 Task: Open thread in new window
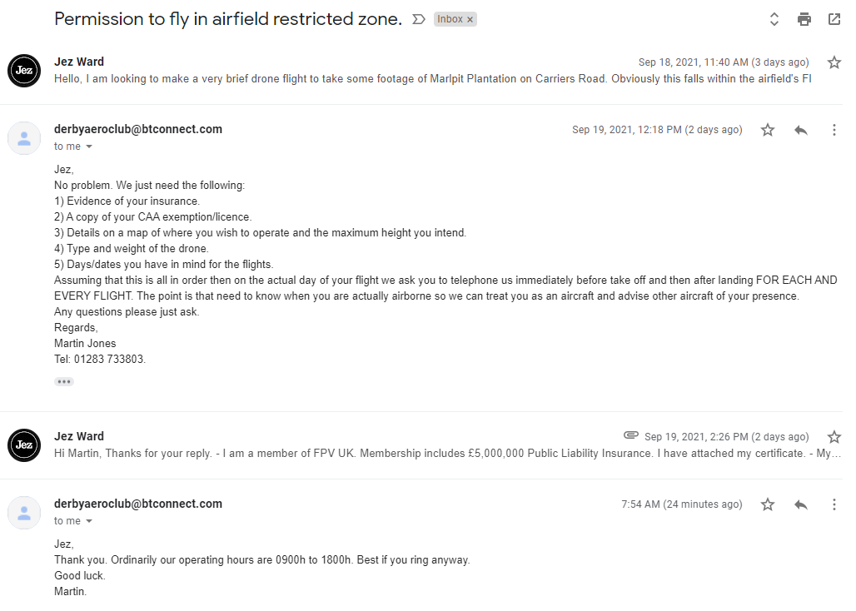click(834, 19)
